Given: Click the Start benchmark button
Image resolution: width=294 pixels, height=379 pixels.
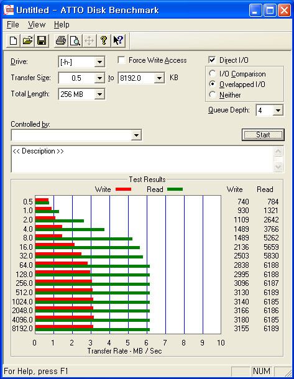Looking at the screenshot, I should pos(263,135).
